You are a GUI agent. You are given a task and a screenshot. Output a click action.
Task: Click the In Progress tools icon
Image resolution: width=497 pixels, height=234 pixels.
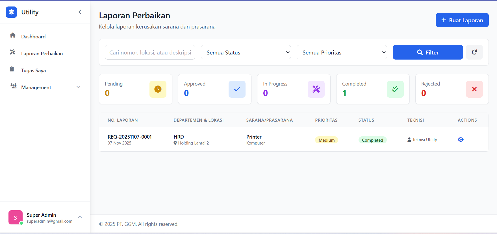[x=316, y=89]
